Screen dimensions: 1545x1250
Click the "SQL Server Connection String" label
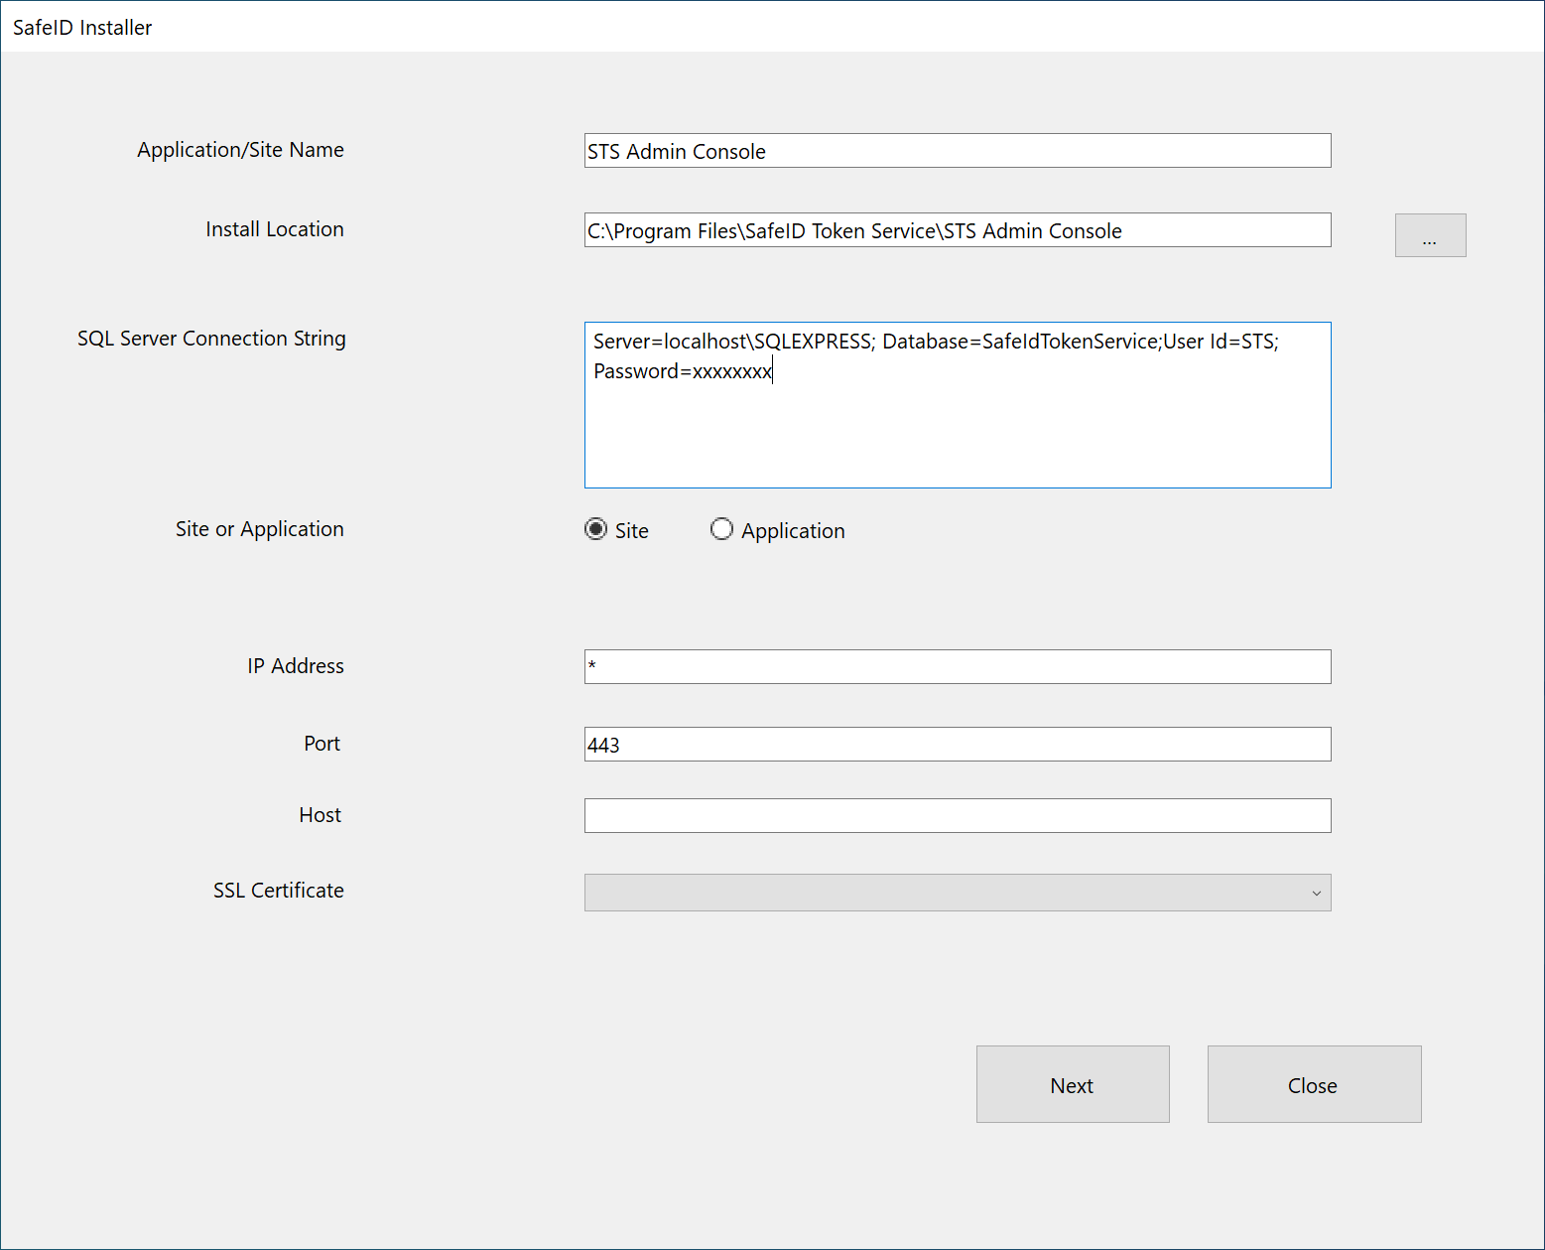tap(211, 339)
